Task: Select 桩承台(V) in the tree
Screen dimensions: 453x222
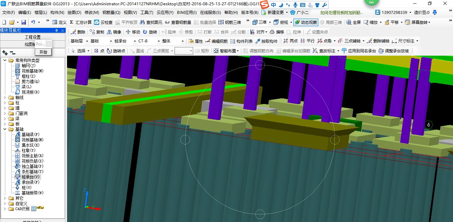Action: tap(31, 177)
